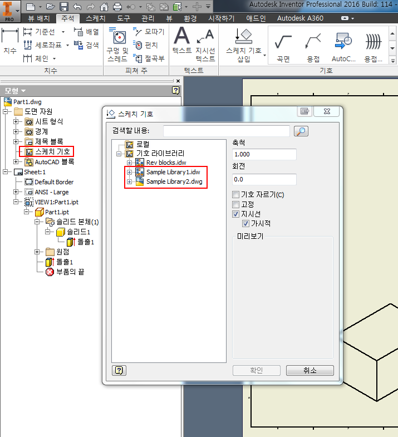Select the 절곡부 bend note tool
The height and width of the screenshot is (437, 398).
pyautogui.click(x=149, y=58)
